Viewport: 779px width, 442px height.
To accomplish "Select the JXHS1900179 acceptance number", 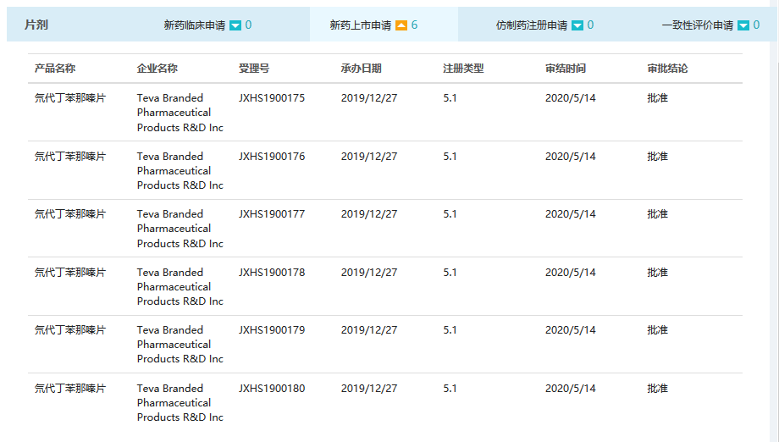I will [272, 330].
